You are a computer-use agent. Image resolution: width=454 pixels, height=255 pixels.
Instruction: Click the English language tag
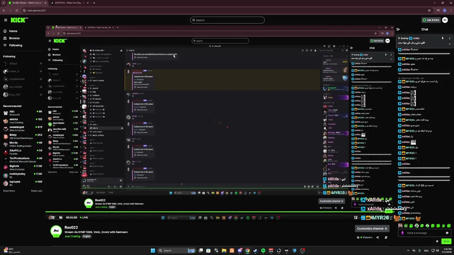87,236
